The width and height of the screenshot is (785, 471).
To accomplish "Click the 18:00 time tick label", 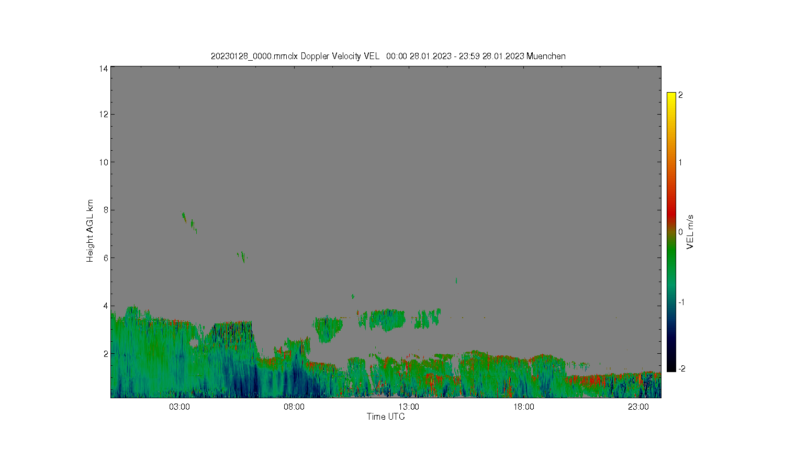I will pyautogui.click(x=523, y=407).
